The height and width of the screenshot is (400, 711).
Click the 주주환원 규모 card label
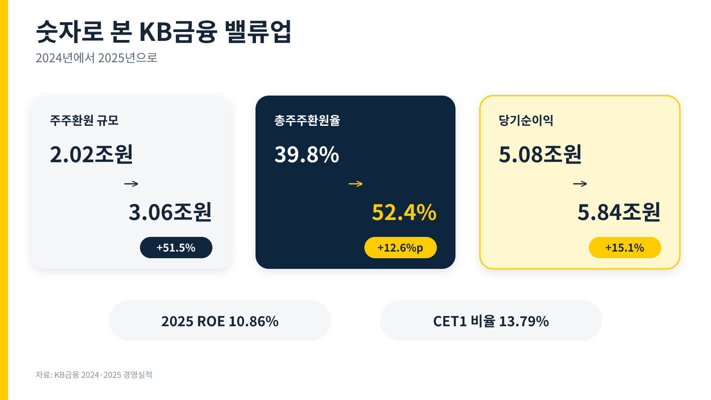click(x=84, y=120)
